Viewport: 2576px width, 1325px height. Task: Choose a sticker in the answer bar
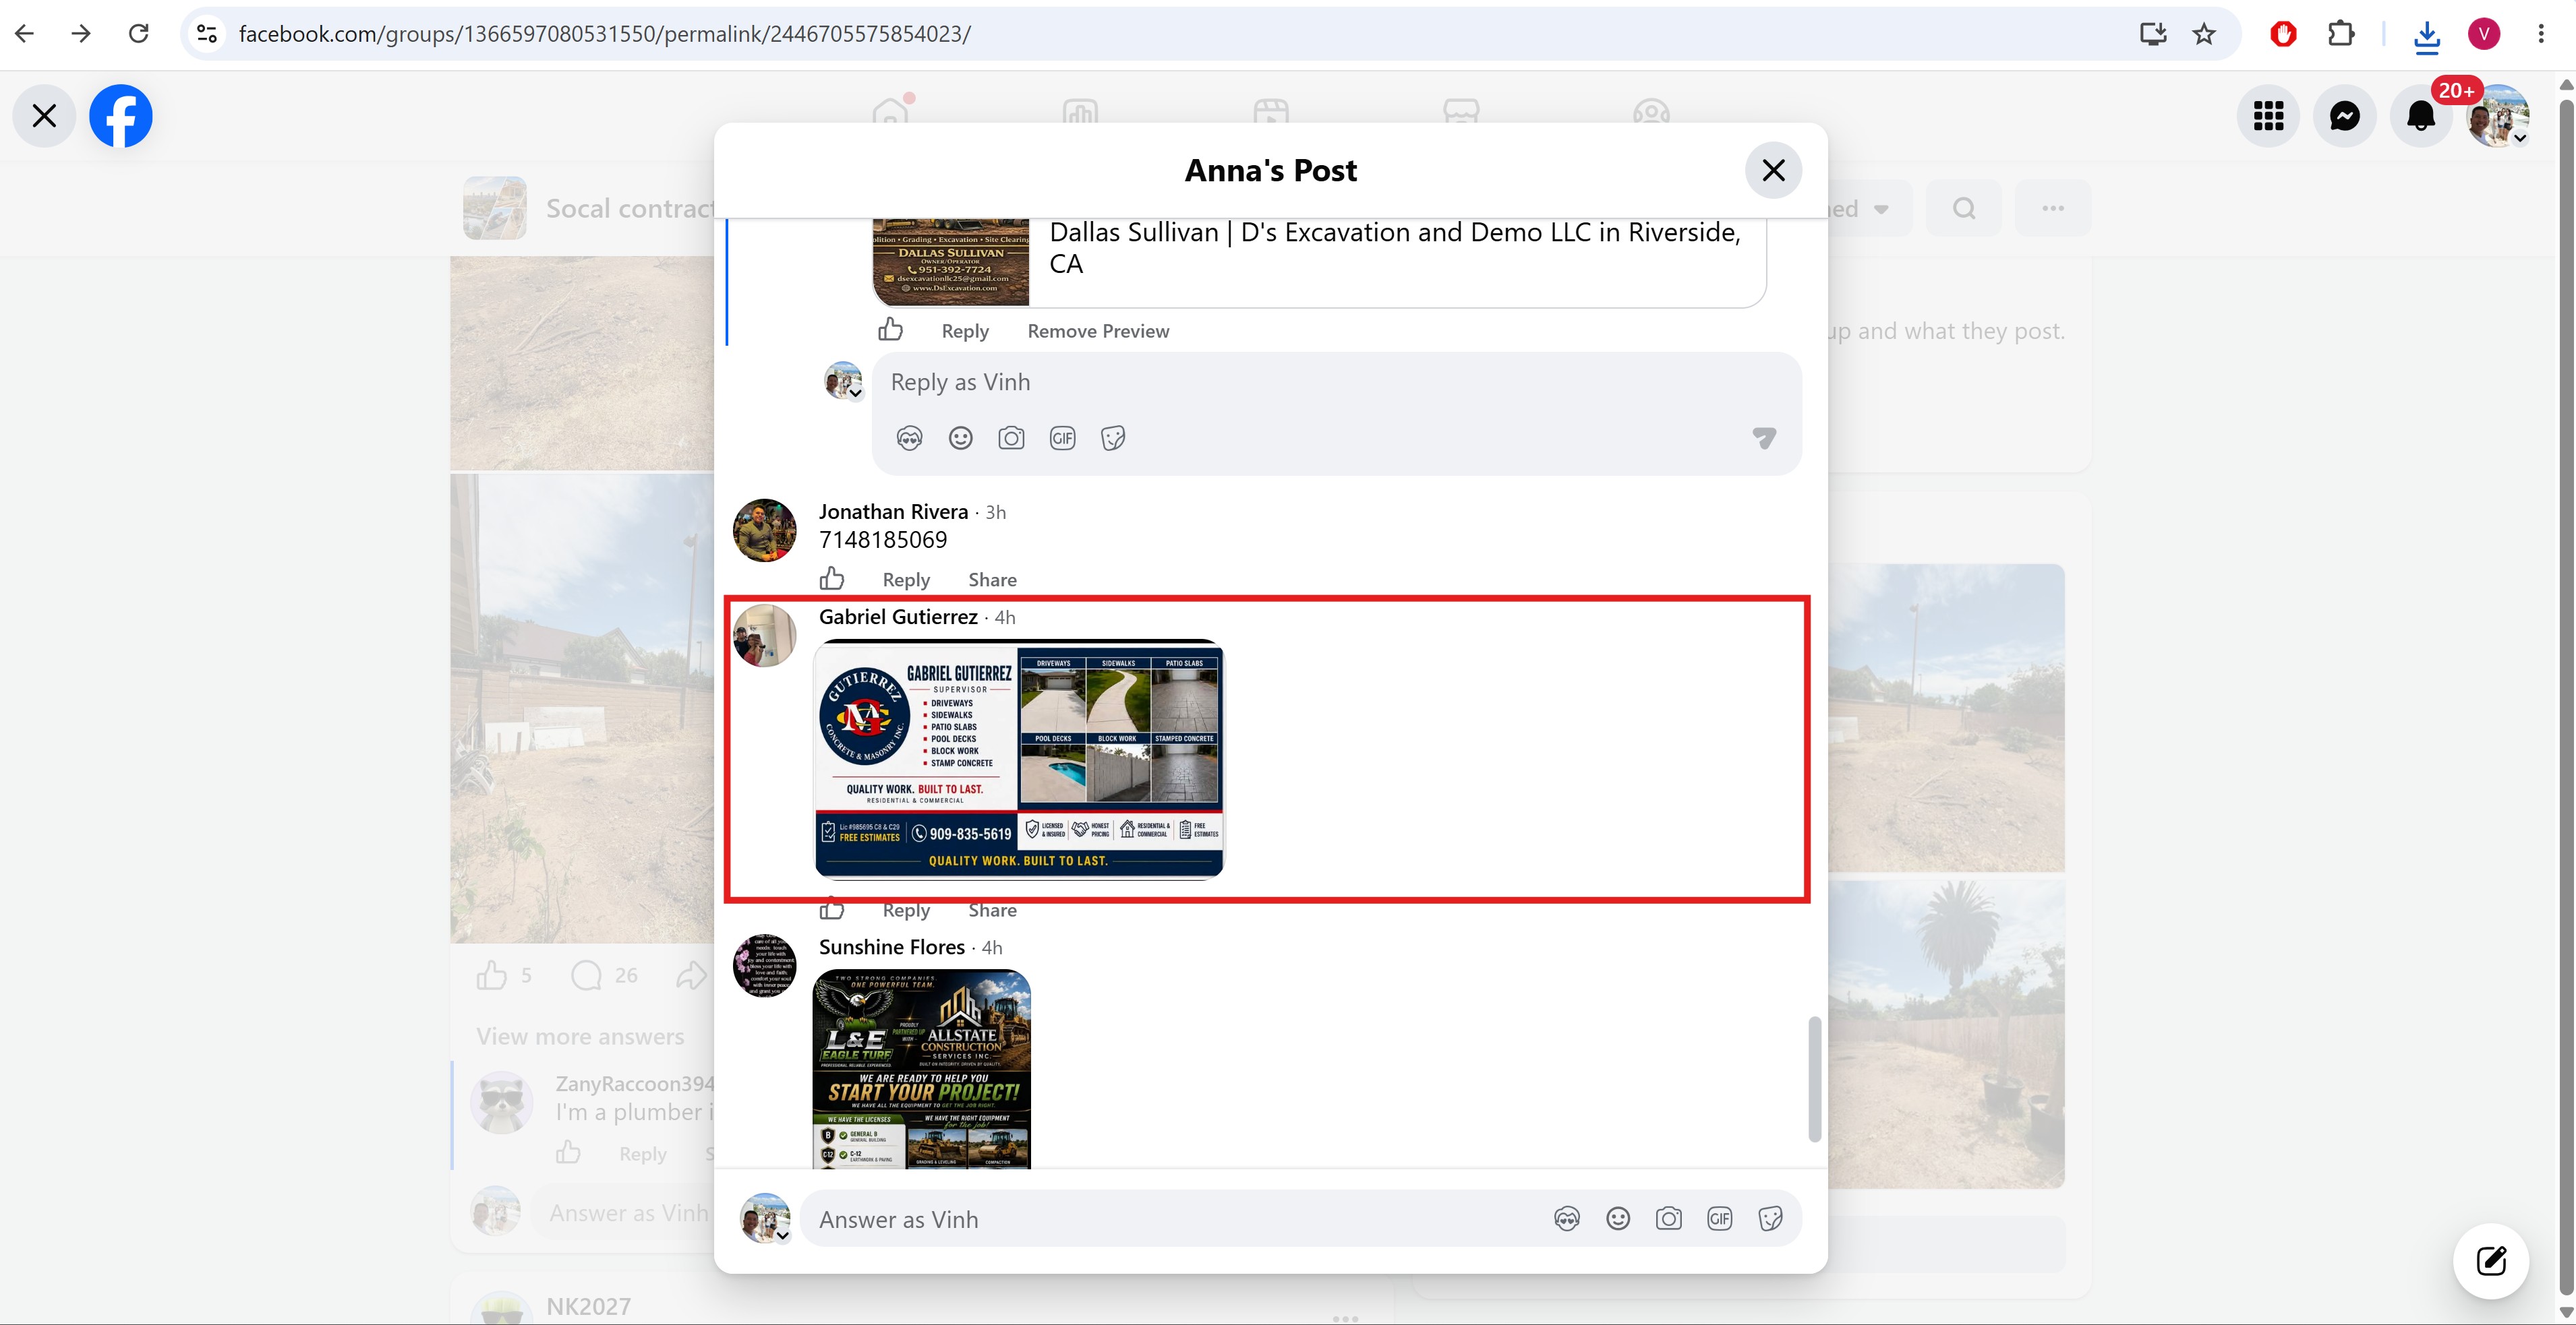tap(1771, 1219)
